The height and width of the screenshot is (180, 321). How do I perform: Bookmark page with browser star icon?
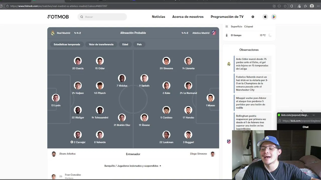(x=285, y=6)
